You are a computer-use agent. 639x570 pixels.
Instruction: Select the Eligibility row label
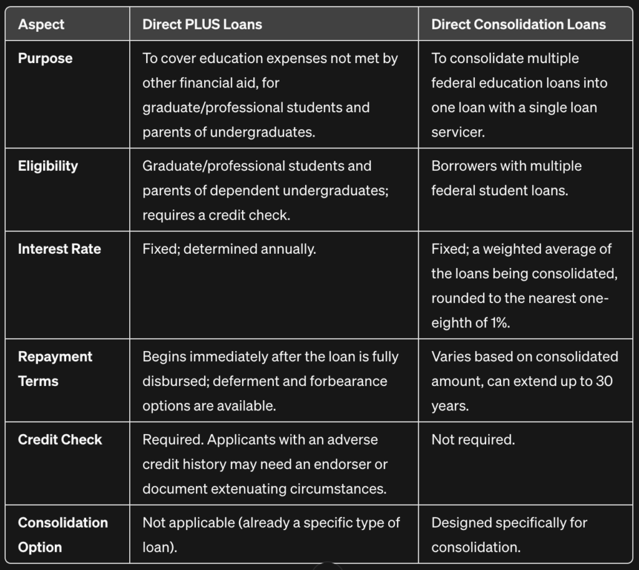click(x=48, y=166)
